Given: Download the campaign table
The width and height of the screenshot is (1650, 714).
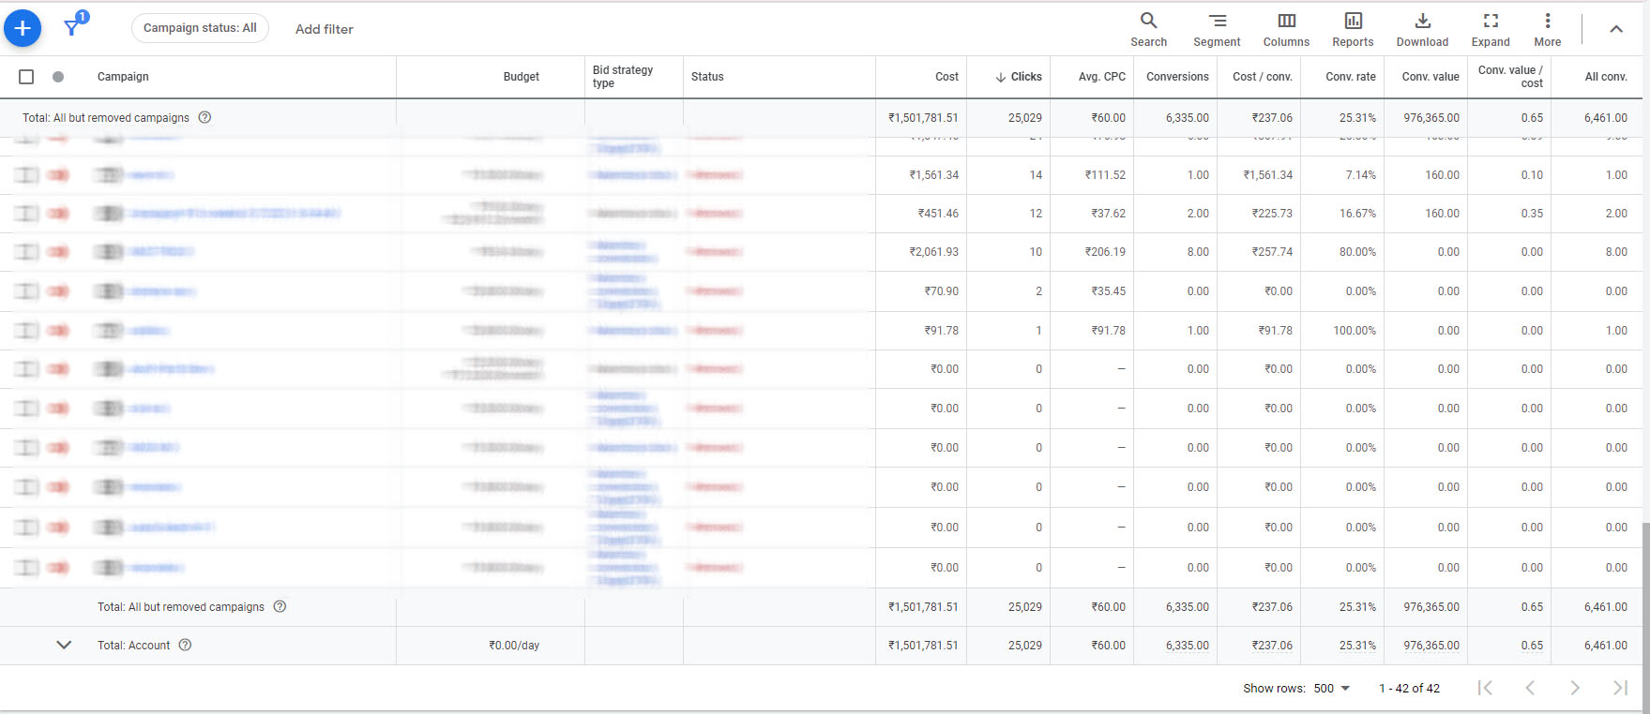Looking at the screenshot, I should pyautogui.click(x=1422, y=29).
